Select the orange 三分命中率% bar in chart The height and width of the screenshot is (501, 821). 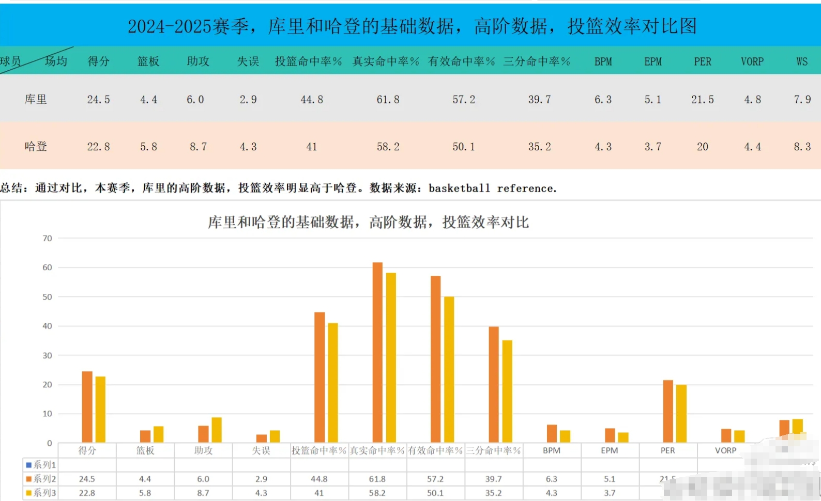pos(494,385)
